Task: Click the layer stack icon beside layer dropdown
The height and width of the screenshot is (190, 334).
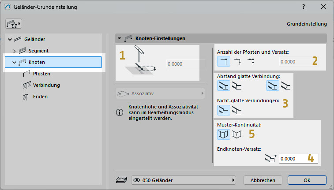Action: point(121,180)
